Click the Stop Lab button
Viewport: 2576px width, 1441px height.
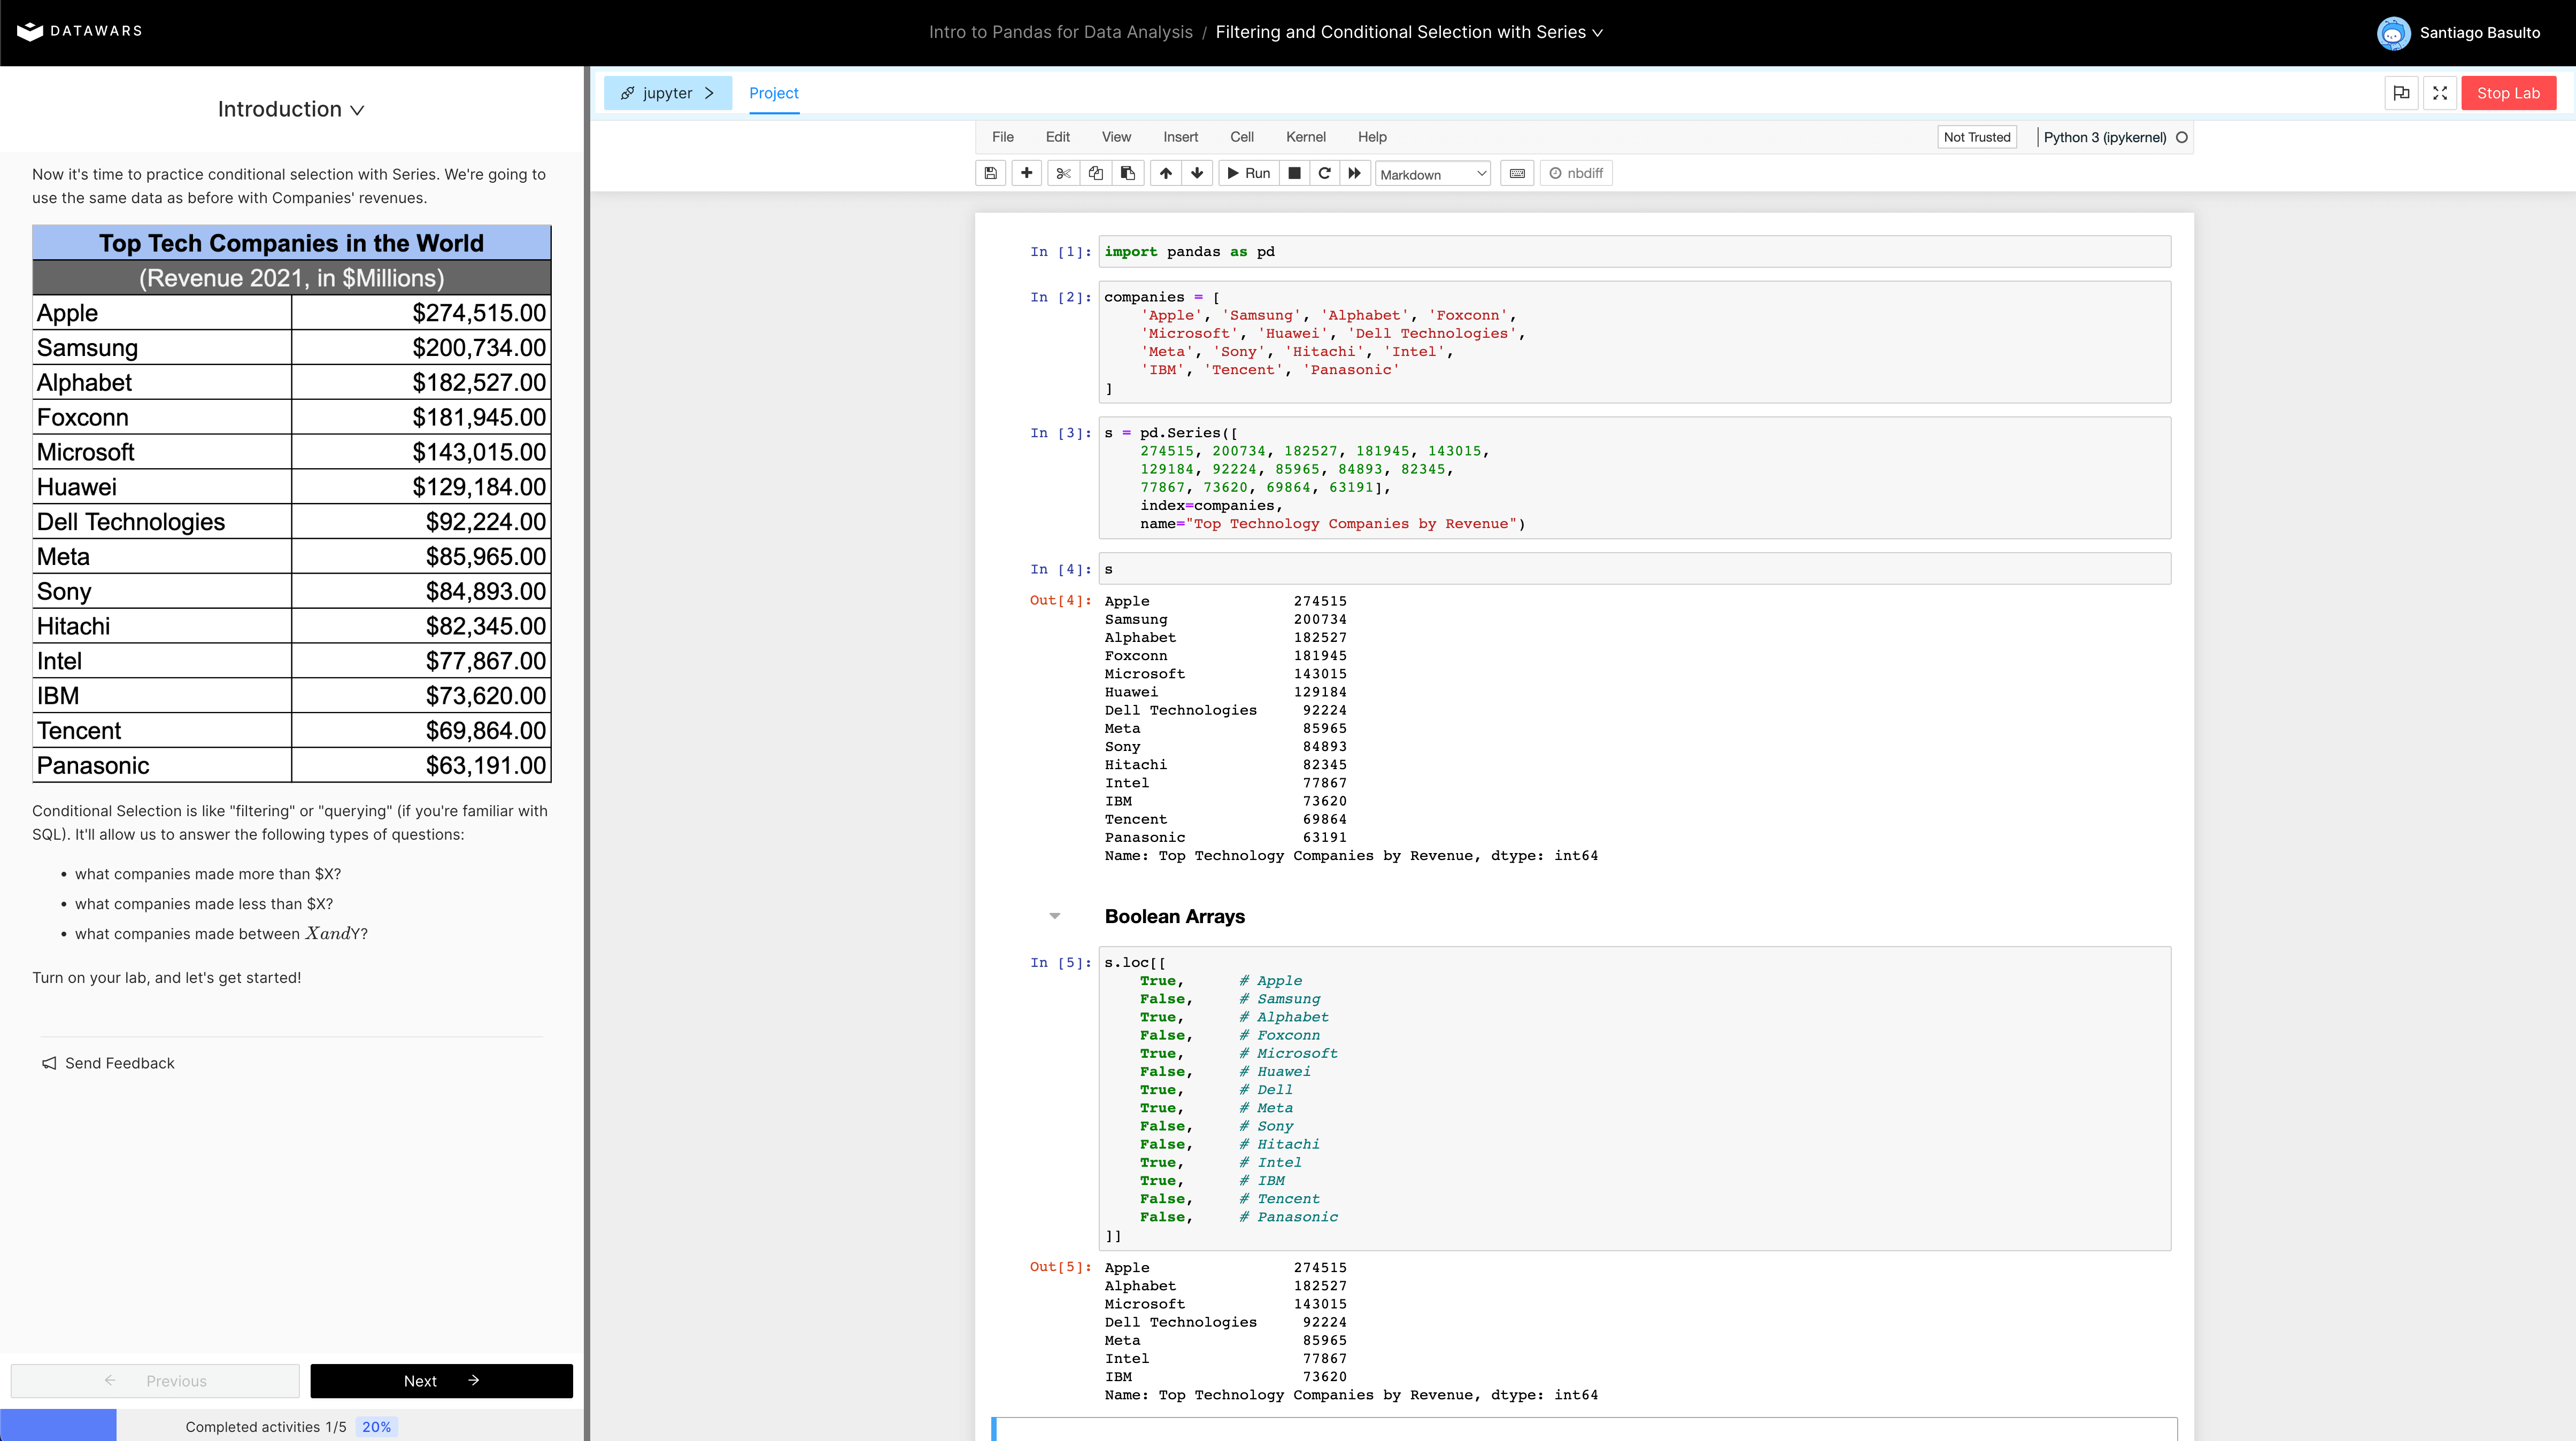click(x=2508, y=93)
